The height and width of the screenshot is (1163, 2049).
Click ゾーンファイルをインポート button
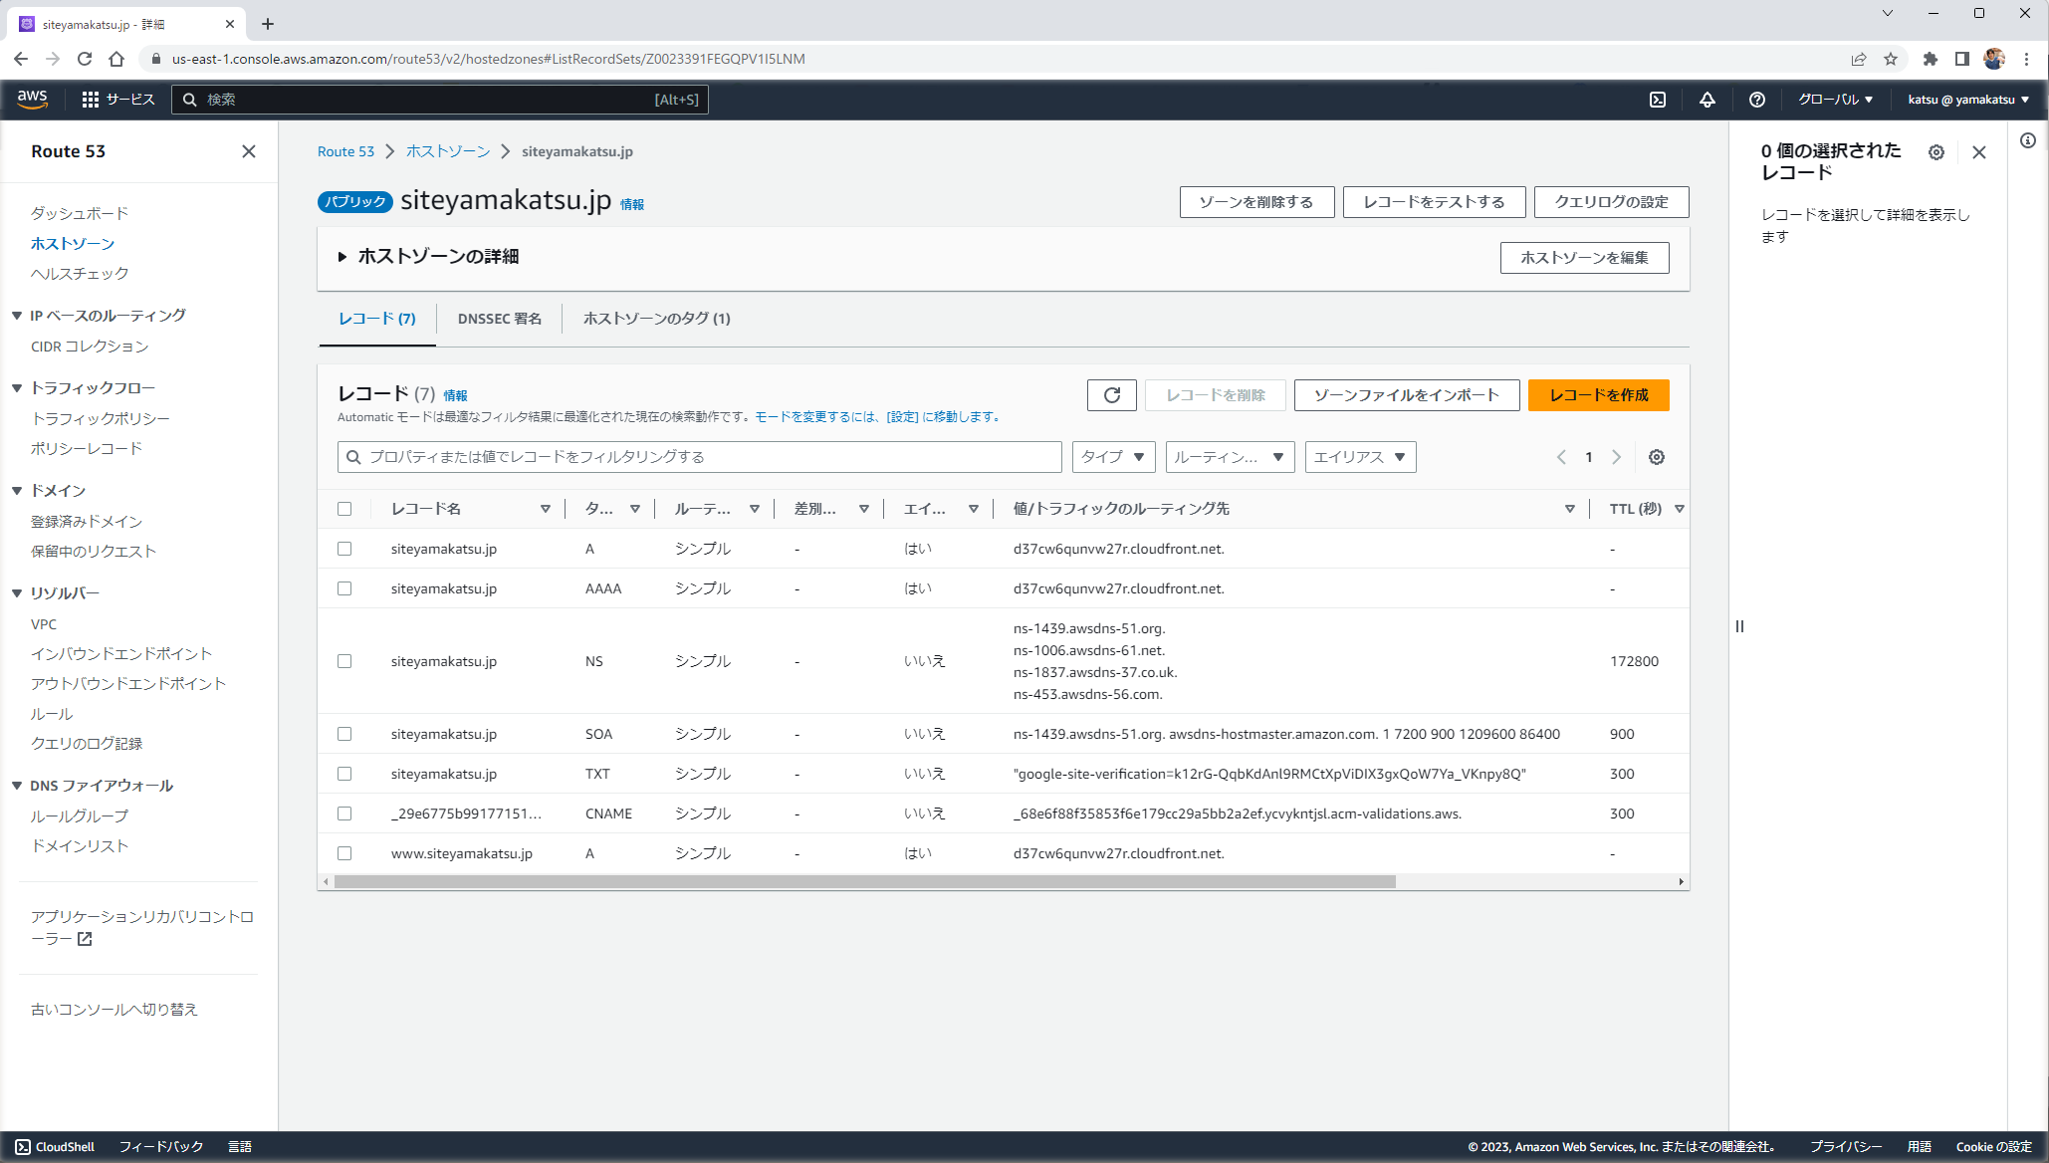click(1407, 395)
